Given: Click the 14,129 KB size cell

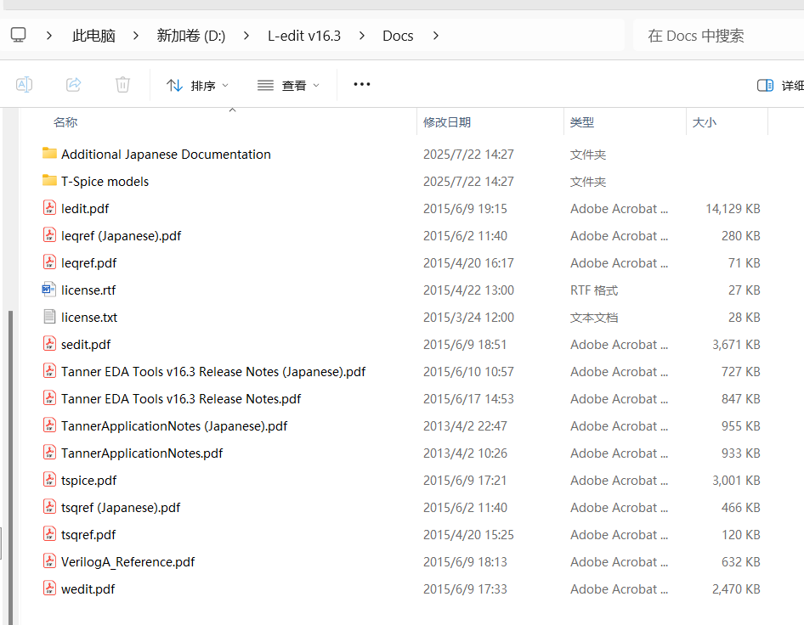Looking at the screenshot, I should click(x=733, y=209).
